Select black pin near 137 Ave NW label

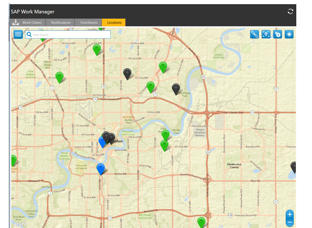tap(127, 74)
